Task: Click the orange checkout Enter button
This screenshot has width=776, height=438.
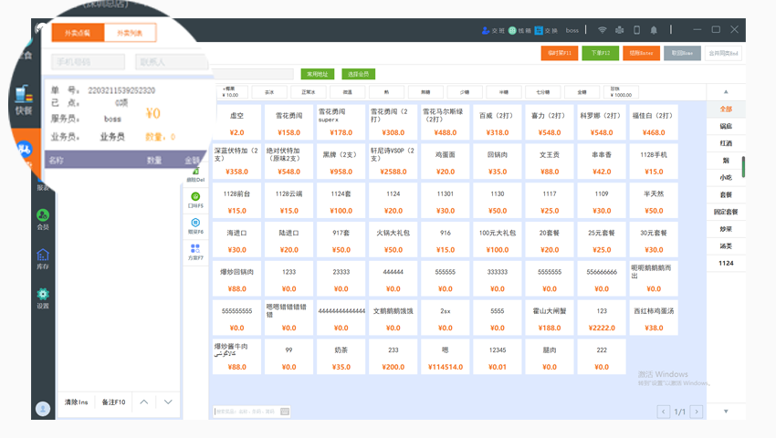Action: [642, 53]
